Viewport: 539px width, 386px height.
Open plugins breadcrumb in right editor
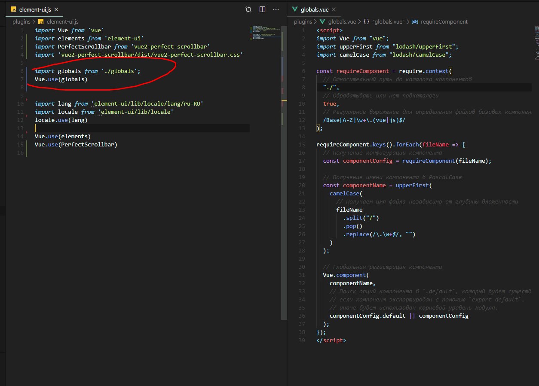[303, 21]
